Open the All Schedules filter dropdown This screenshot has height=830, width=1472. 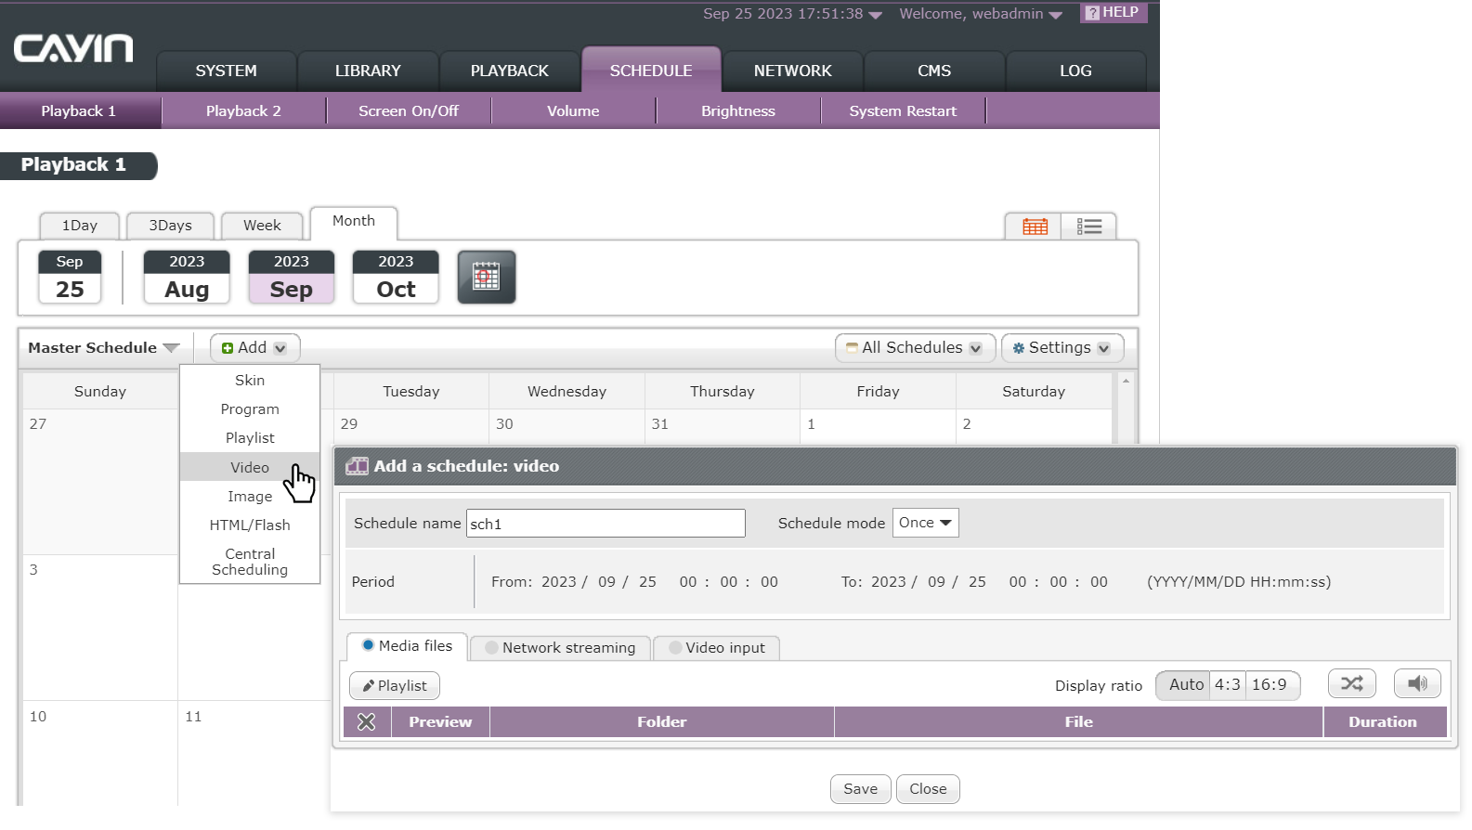915,347
